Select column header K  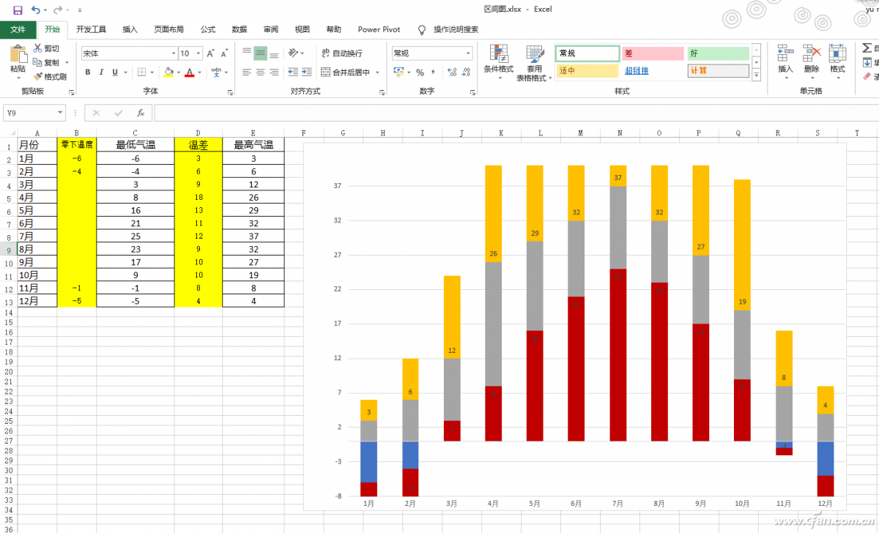point(501,133)
